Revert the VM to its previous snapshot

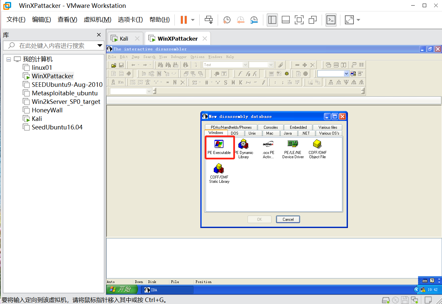click(x=240, y=20)
